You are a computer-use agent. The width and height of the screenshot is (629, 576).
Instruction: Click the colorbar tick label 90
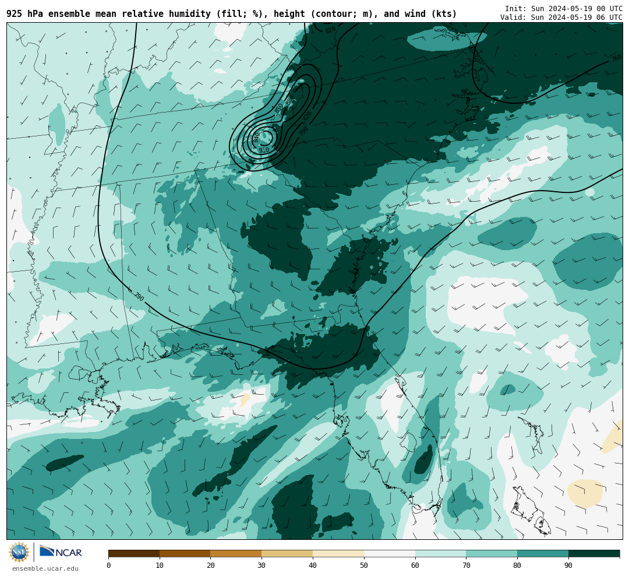[x=568, y=566]
